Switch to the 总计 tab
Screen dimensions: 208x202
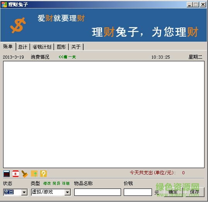pyautogui.click(x=23, y=47)
